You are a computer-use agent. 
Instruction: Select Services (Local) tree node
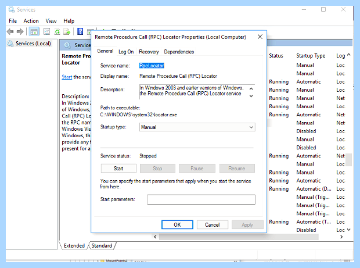click(x=33, y=44)
